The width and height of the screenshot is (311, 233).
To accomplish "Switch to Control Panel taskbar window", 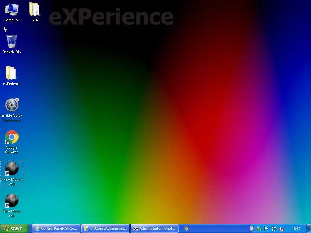I will point(56,228).
